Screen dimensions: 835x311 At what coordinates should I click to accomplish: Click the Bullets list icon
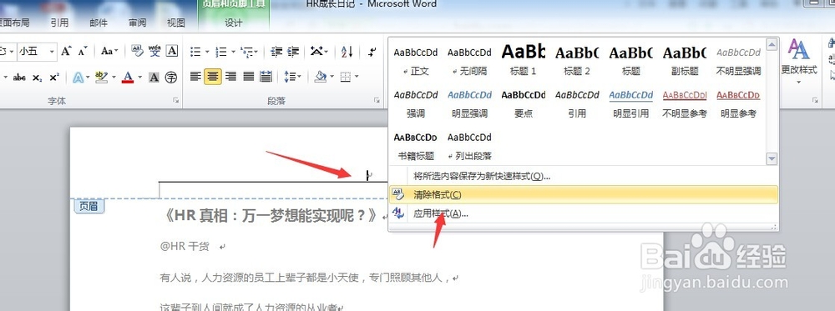click(x=195, y=52)
